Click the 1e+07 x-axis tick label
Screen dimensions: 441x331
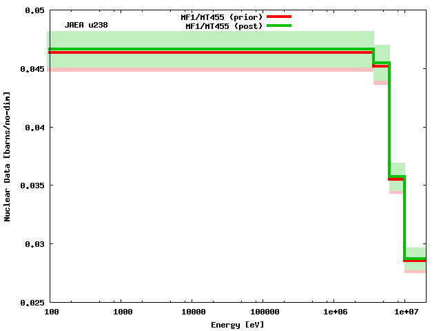click(405, 312)
